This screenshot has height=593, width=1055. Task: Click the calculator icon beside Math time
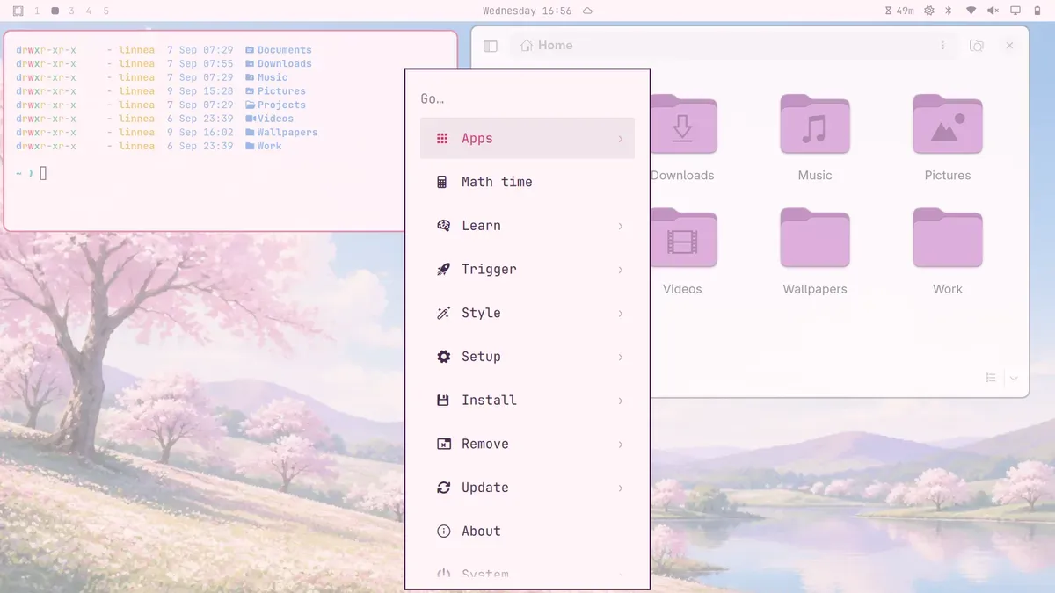point(442,182)
